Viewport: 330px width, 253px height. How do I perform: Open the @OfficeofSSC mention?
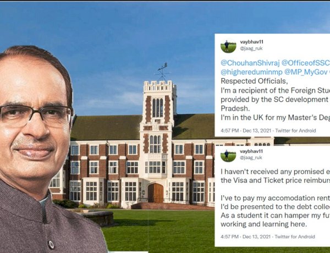pos(306,63)
